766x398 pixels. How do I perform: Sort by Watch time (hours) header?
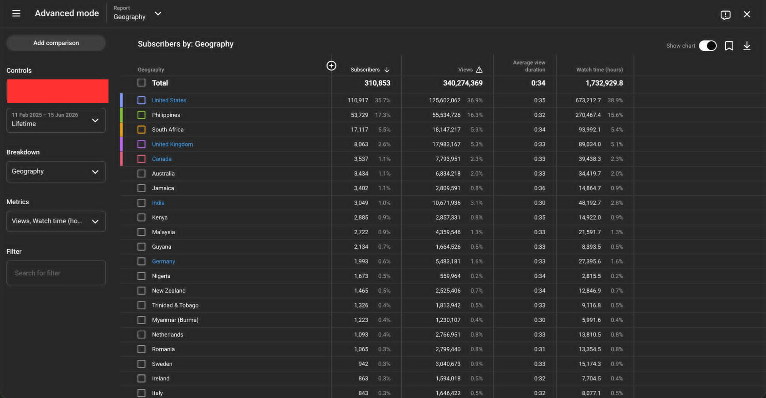pos(599,69)
